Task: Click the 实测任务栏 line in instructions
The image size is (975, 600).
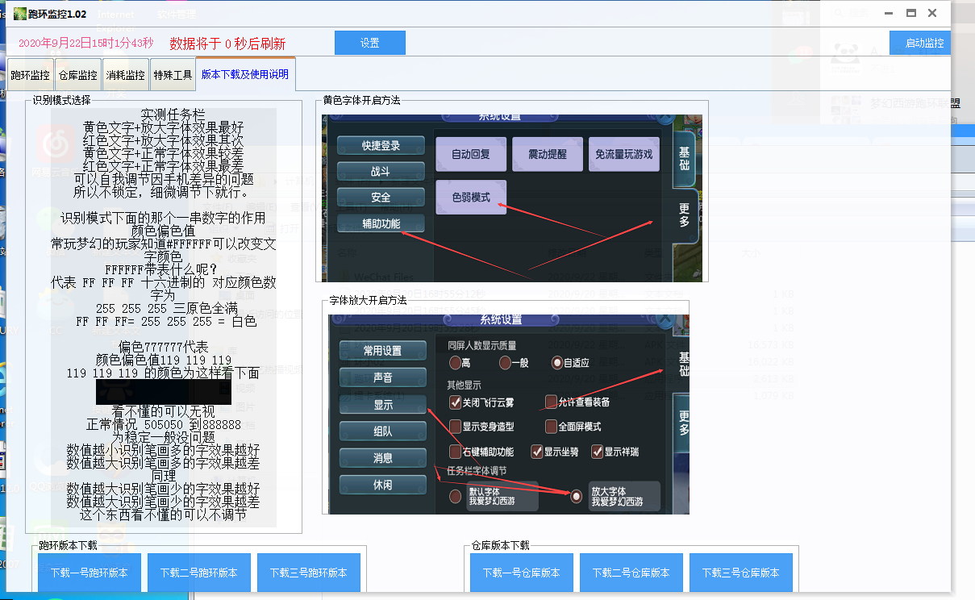Action: (x=173, y=115)
